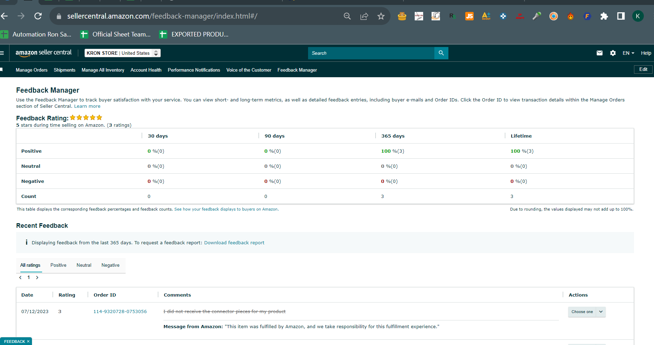654x345 pixels.
Task: Click the browser address bar URL
Action: click(x=162, y=16)
